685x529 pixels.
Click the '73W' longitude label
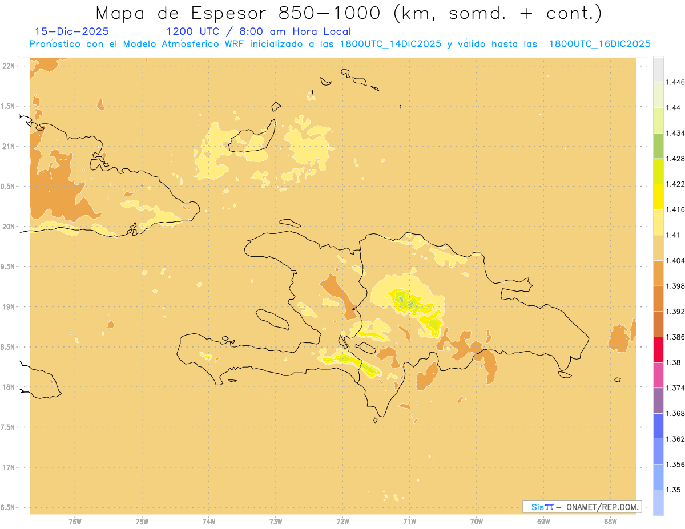[276, 522]
